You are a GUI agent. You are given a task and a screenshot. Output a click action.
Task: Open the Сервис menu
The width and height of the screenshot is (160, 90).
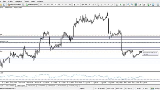(26, 1)
